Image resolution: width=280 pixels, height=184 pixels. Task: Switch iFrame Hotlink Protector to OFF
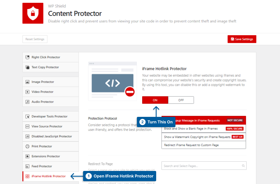181,100
